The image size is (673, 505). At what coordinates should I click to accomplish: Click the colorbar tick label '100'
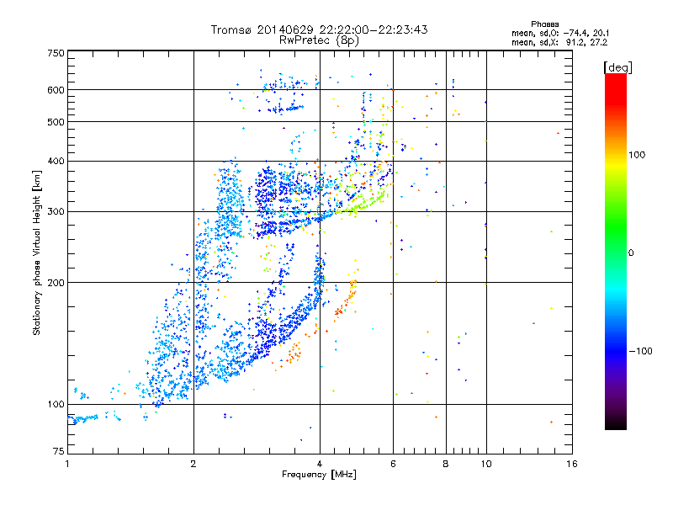[x=637, y=155]
